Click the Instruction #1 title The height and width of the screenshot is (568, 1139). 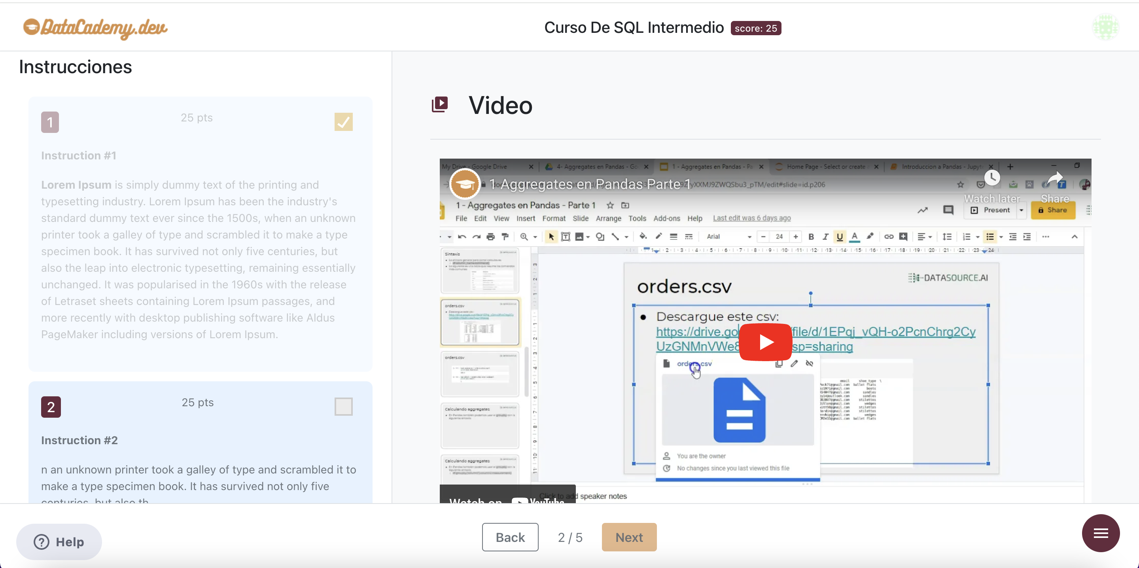click(79, 156)
